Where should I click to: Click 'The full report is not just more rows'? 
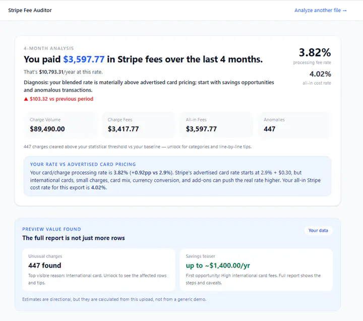[74, 238]
